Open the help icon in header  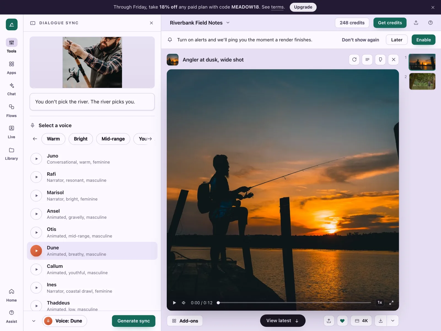point(430,23)
